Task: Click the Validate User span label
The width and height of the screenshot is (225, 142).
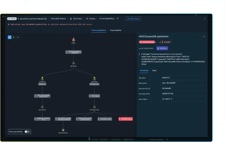Action: click(x=42, y=84)
